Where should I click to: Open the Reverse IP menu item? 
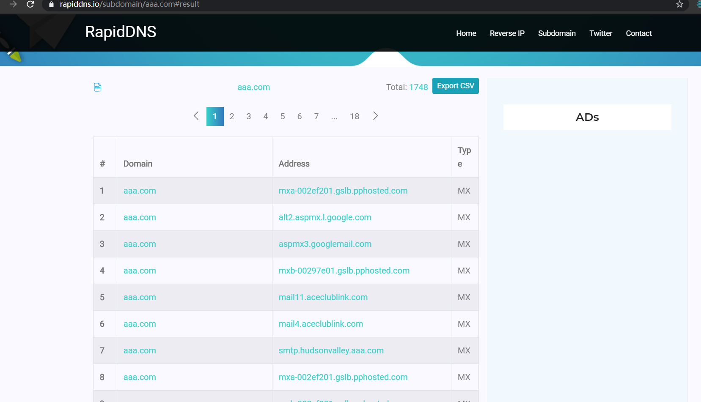tap(507, 33)
